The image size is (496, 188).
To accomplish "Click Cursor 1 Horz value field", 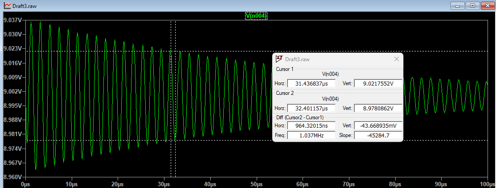I will point(312,83).
